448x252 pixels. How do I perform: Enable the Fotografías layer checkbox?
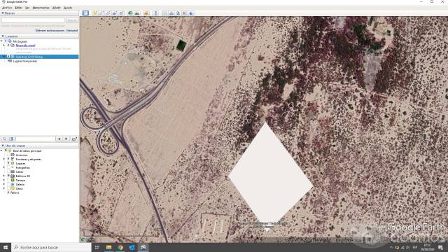[x=8, y=168]
